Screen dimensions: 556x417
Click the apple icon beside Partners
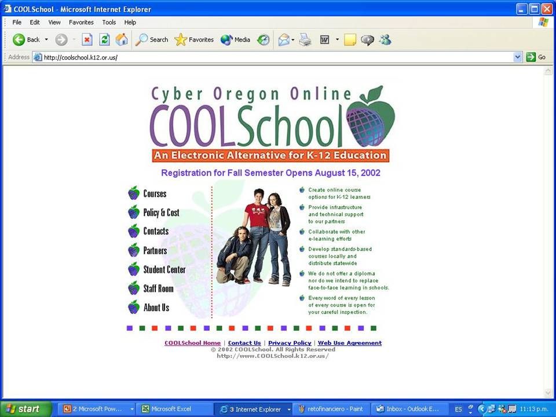[134, 250]
